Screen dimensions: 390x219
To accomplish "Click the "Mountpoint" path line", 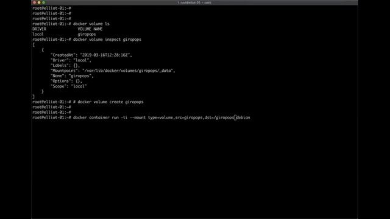I will coord(113,71).
